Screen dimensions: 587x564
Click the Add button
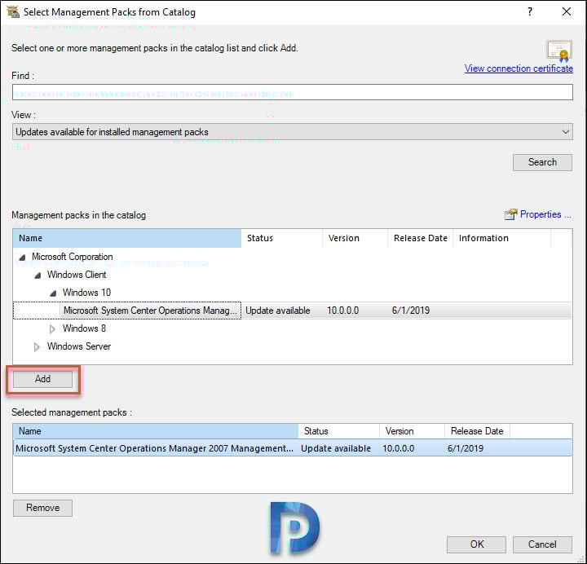[42, 379]
